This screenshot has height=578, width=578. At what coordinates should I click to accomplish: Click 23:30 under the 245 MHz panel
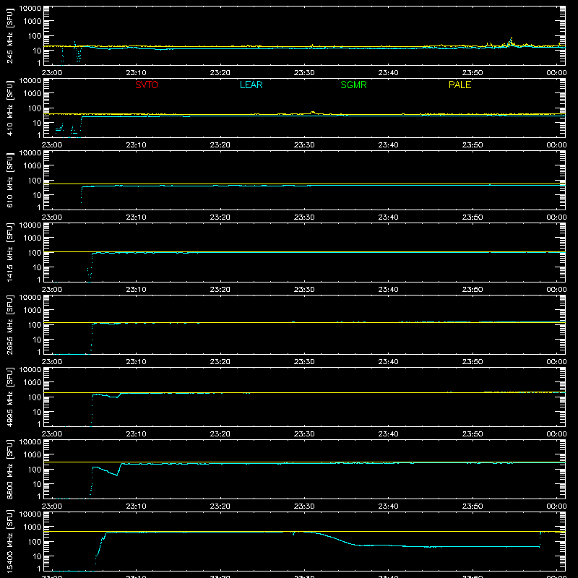tap(304, 73)
